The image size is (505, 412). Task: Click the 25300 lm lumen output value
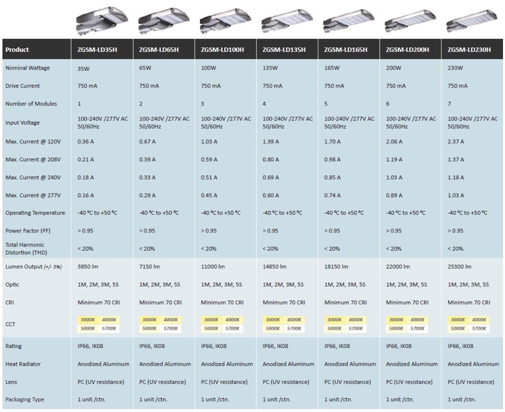pos(460,267)
